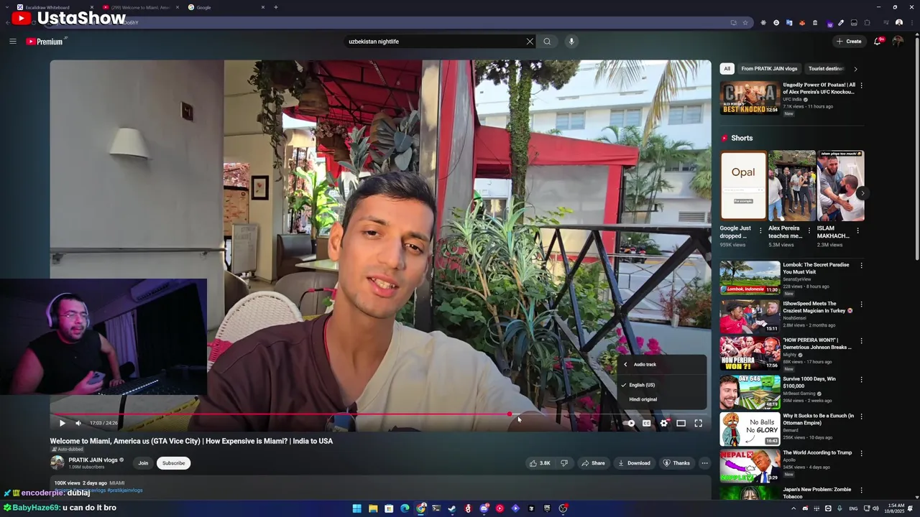Open the Create menu
Screen dimensions: 920x517
coord(849,42)
